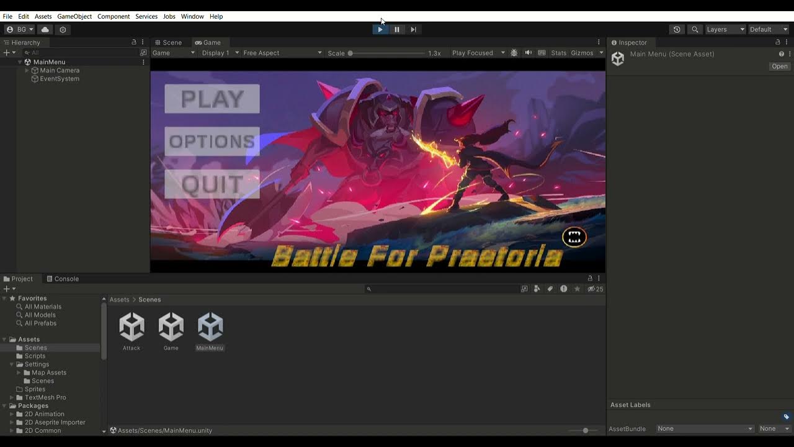Open the project settings gear icon
794x447 pixels.
pos(63,29)
